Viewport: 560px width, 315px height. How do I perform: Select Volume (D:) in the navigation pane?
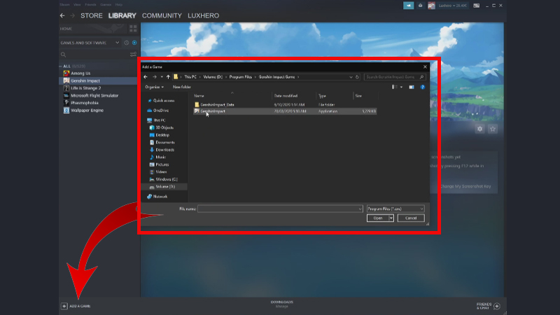coord(165,187)
